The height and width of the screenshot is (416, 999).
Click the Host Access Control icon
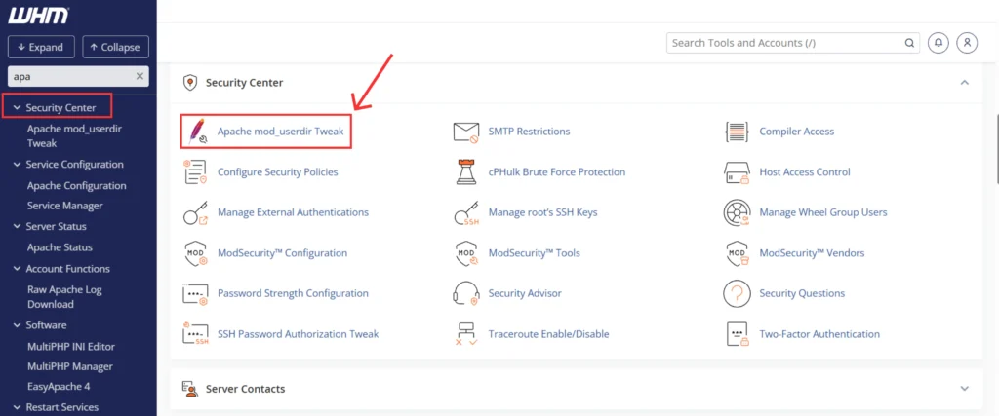[x=737, y=172]
